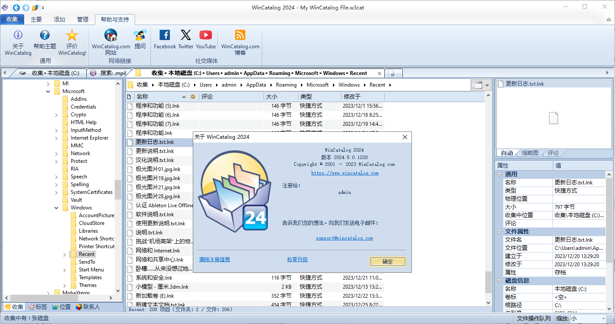The height and width of the screenshot is (324, 615).
Task: Select 极光图片01.jpg.lnk file row
Action: (159, 169)
